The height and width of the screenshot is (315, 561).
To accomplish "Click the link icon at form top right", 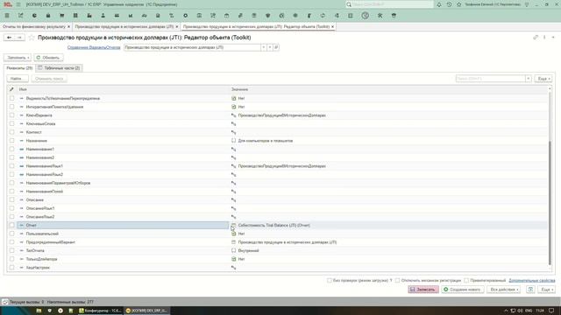I will click(536, 37).
